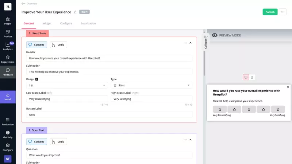Select the third star rating in preview

(249, 109)
